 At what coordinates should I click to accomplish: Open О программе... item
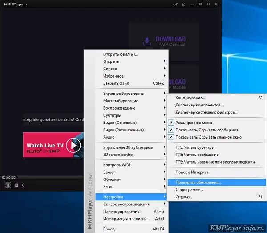(217, 190)
